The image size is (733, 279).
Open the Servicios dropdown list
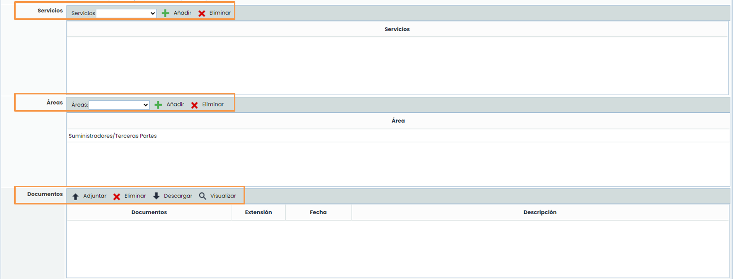coord(126,13)
